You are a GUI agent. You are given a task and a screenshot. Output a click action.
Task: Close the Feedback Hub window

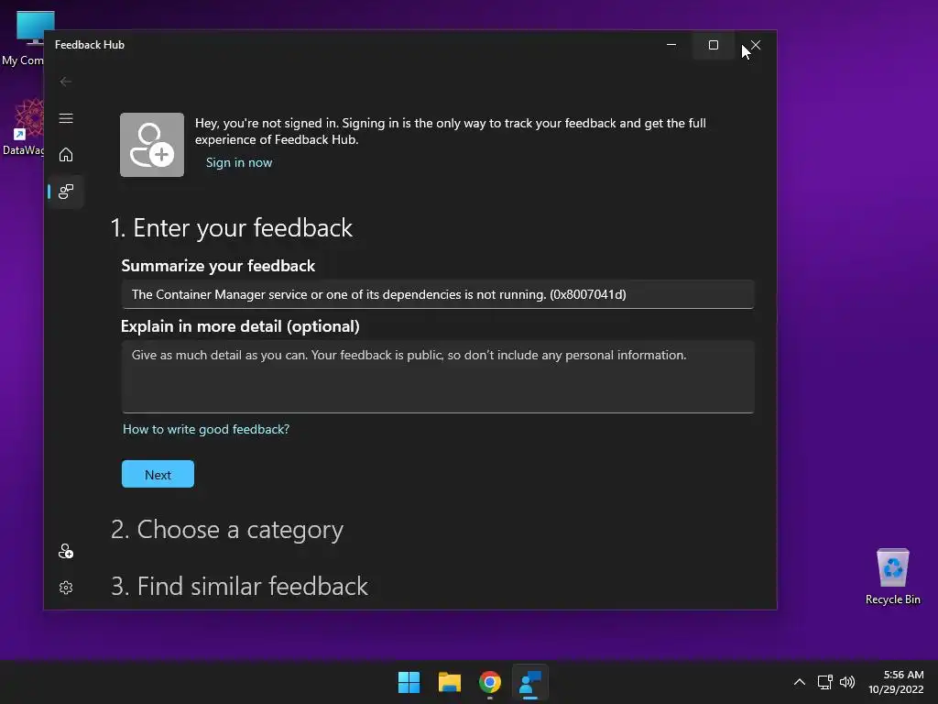[x=756, y=45]
